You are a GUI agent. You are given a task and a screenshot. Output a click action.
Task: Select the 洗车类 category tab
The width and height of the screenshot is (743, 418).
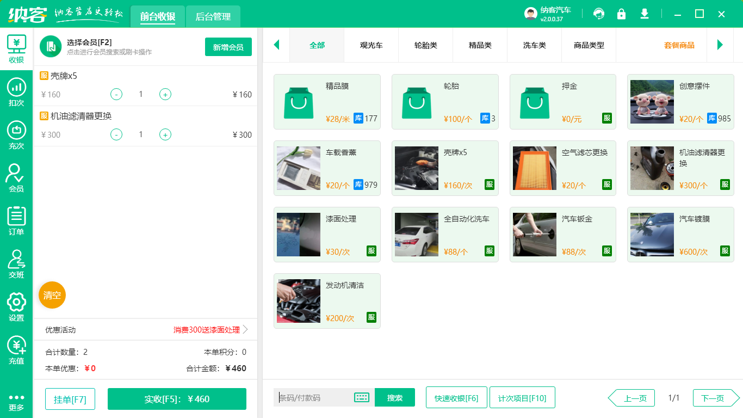click(x=534, y=45)
